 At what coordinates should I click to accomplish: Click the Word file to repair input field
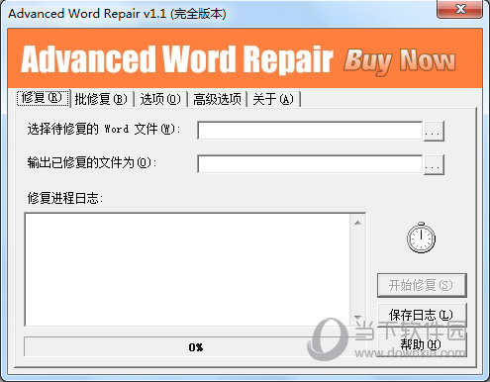coord(310,131)
